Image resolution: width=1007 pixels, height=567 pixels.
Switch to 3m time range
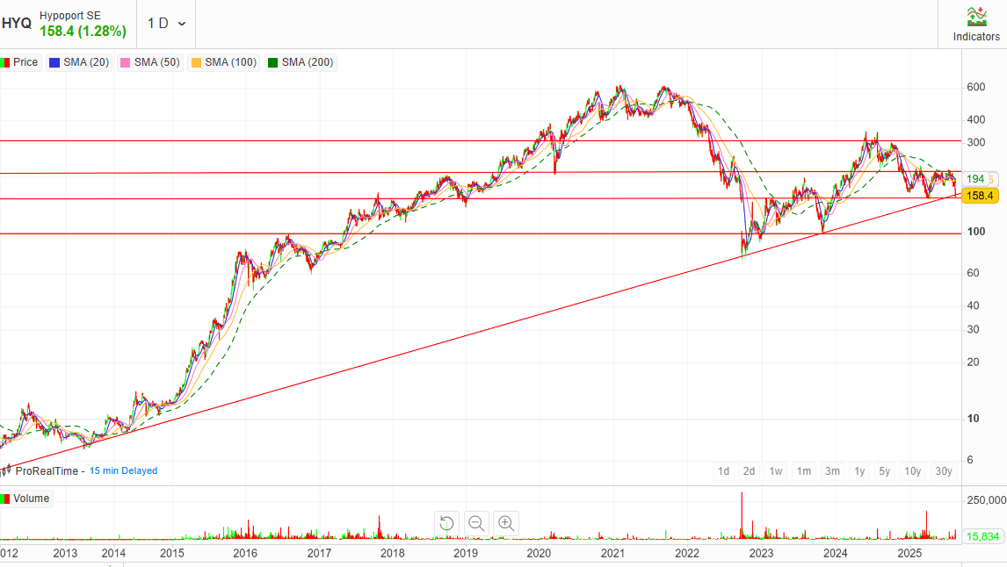point(831,471)
